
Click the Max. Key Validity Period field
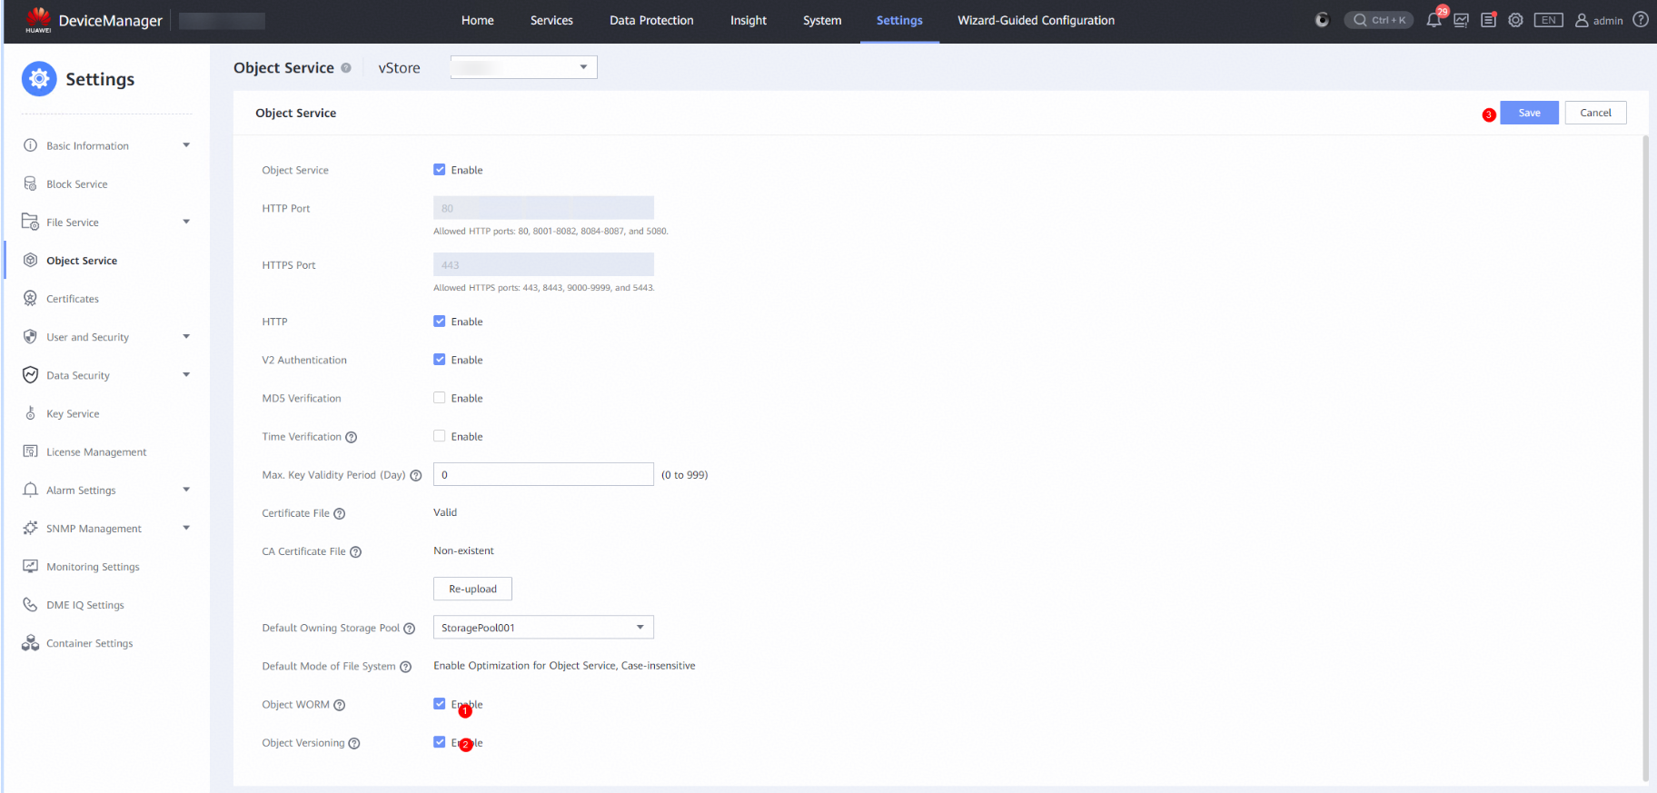[x=543, y=474]
